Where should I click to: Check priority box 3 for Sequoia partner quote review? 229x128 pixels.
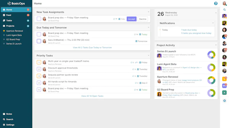[x=39, y=76]
